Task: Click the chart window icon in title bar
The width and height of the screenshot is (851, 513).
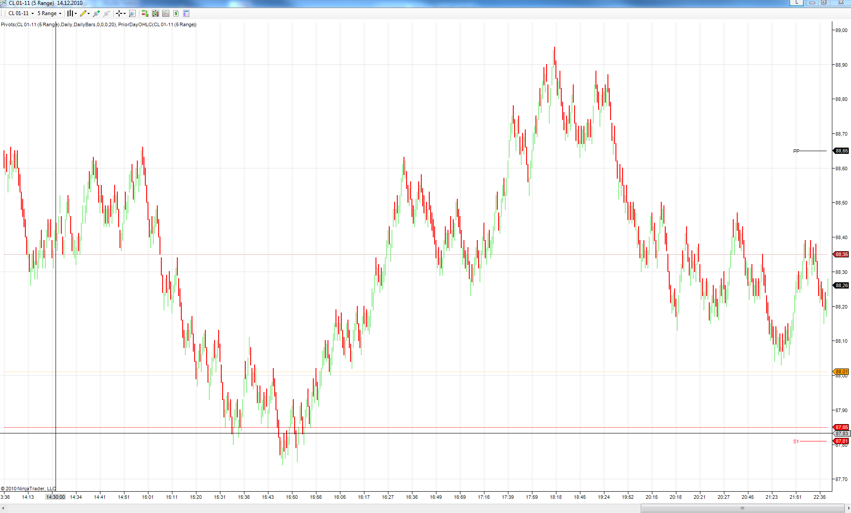Action: 4,3
